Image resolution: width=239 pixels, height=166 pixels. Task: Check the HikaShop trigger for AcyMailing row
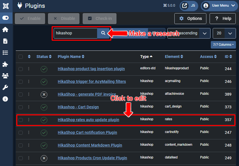click(21, 82)
